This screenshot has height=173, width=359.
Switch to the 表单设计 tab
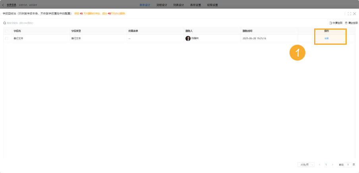point(145,5)
